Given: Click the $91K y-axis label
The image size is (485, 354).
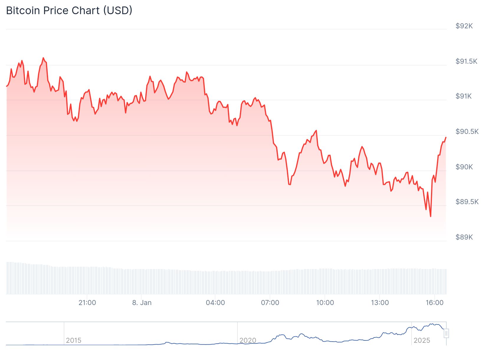Looking at the screenshot, I should (463, 96).
